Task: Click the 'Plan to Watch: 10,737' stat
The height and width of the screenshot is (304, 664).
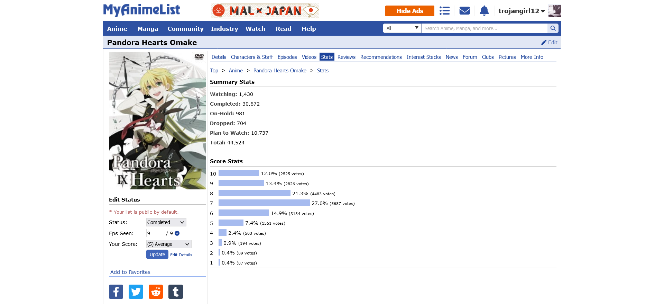Action: (x=239, y=133)
